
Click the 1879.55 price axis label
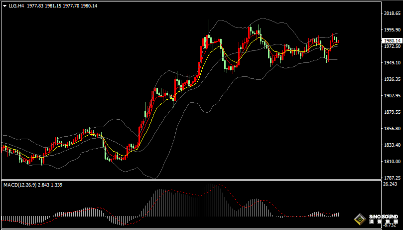pyautogui.click(x=391, y=112)
